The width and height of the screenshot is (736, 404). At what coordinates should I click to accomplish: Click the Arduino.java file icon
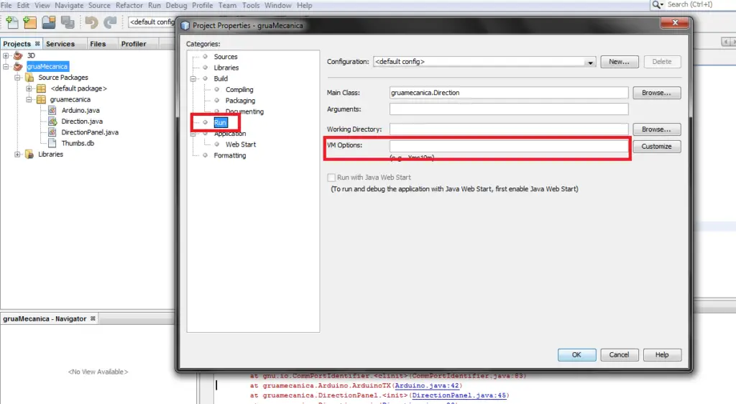coord(53,111)
